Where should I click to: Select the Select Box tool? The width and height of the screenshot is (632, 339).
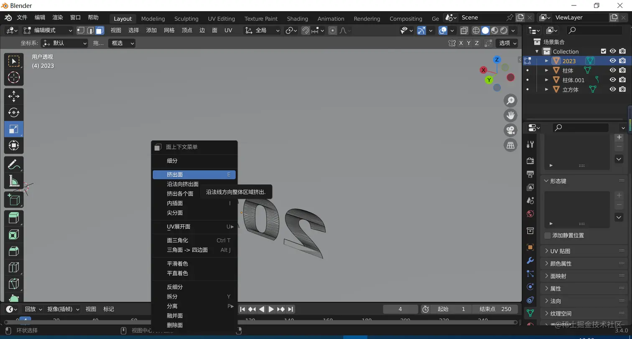point(14,61)
